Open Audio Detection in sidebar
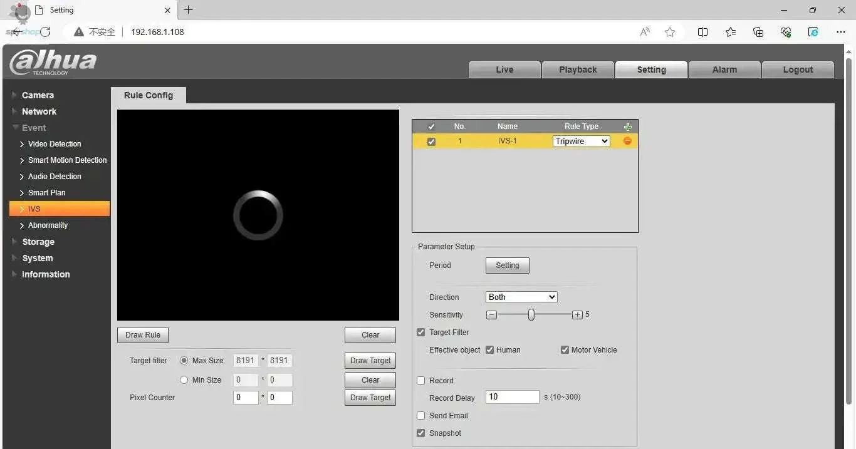This screenshot has width=856, height=449. point(55,177)
